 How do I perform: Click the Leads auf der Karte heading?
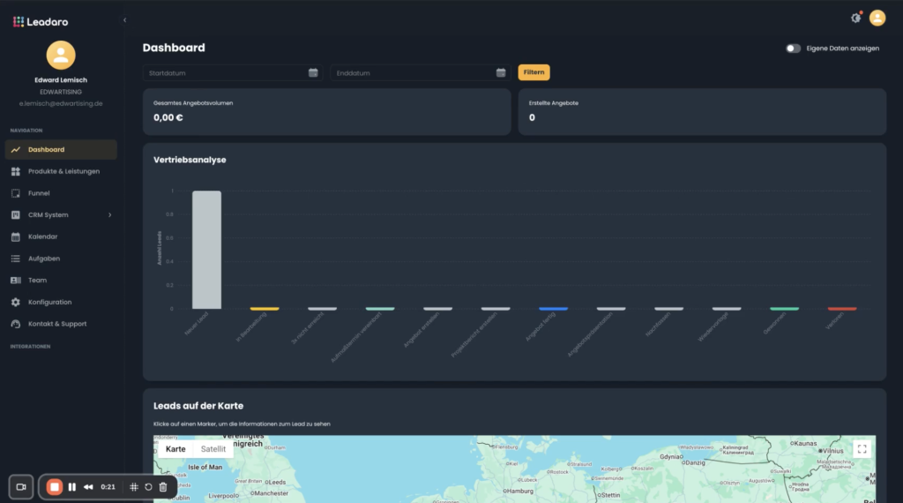198,406
